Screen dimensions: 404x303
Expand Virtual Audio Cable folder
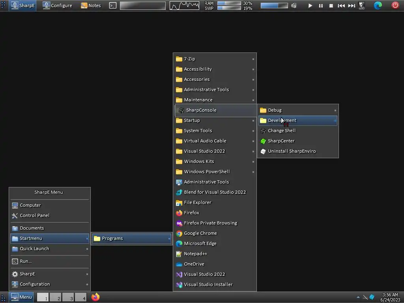[215, 141]
